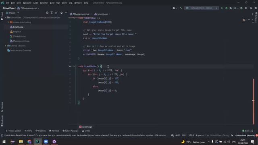Open the Tools menu

(x=64, y=3)
